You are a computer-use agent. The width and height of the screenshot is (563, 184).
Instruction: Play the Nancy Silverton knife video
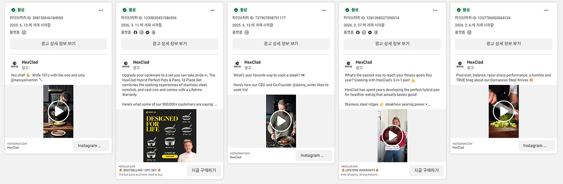(58, 111)
